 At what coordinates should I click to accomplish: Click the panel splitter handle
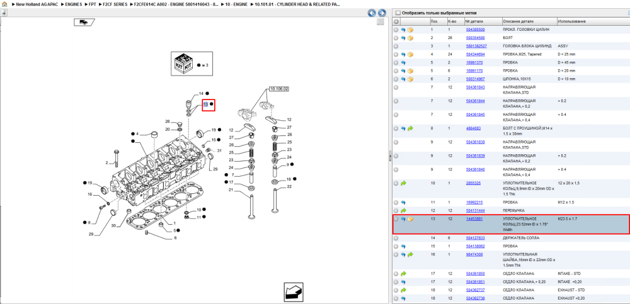(390, 157)
